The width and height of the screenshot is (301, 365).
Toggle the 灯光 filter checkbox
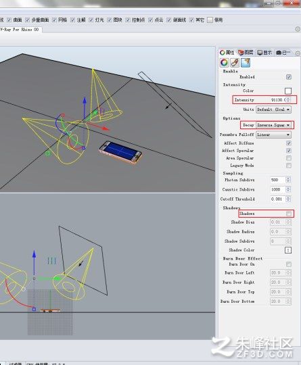tap(91, 20)
